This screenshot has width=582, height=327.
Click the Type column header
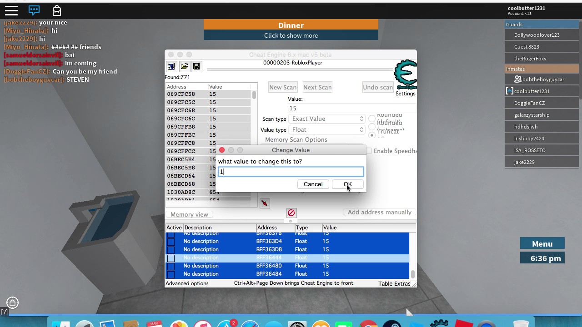[x=308, y=228]
